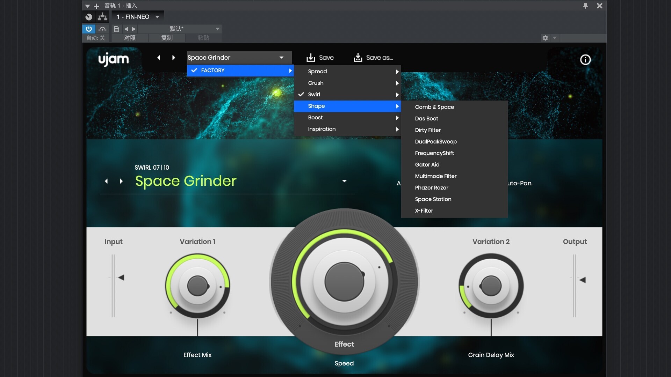The width and height of the screenshot is (671, 377).
Task: Choose the Comb & Space preset
Action: click(454, 107)
